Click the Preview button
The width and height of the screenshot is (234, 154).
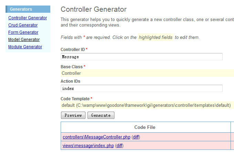pos(73,115)
